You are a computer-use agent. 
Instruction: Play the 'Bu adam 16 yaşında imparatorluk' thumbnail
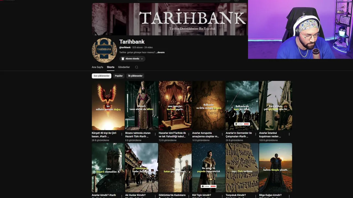point(208,167)
